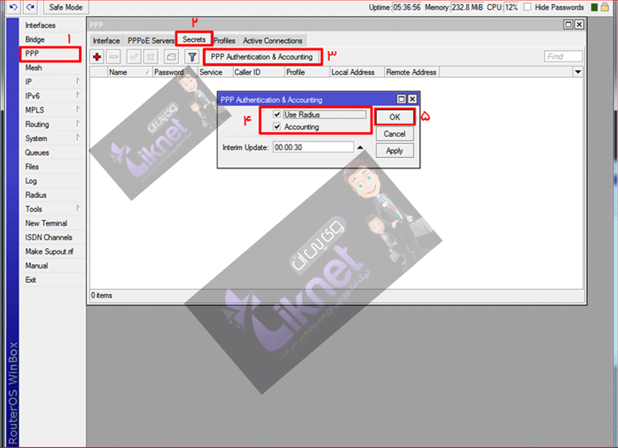
Task: Open the filter funnel icon
Action: point(191,57)
